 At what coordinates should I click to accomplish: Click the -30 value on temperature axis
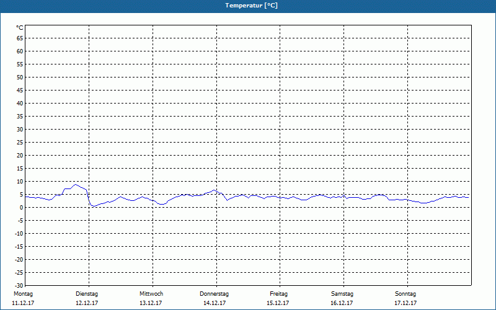[x=19, y=285]
